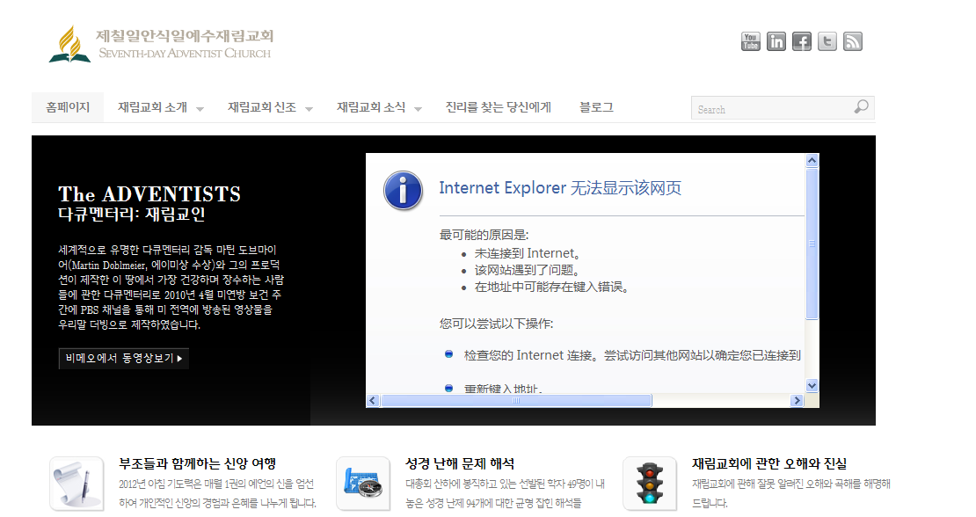976x517 pixels.
Task: Click the The ADVENTISTS heading
Action: 149,194
